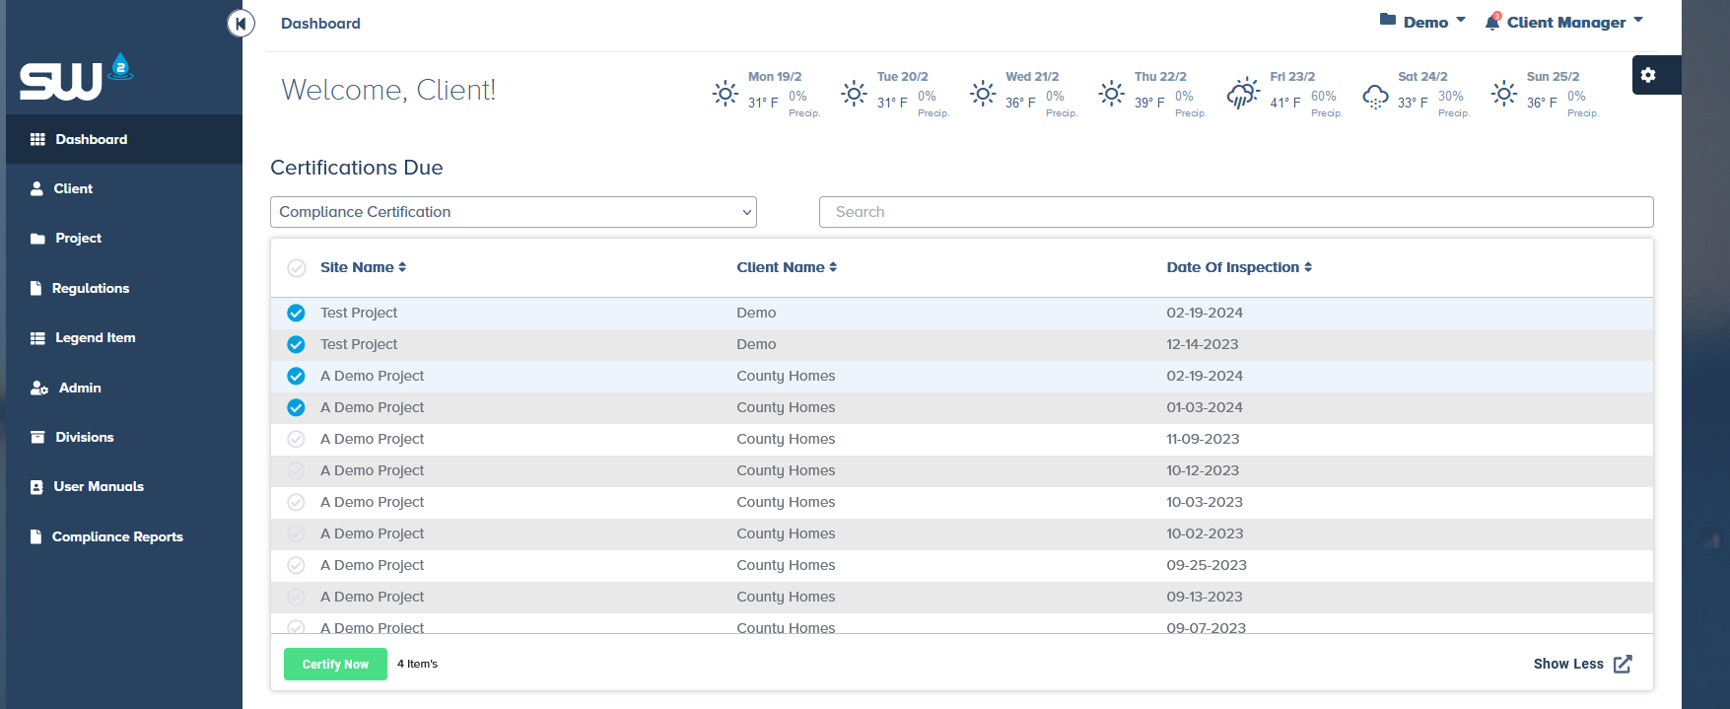Toggle the select-all checkbox in table header
1730x709 pixels.
296,267
